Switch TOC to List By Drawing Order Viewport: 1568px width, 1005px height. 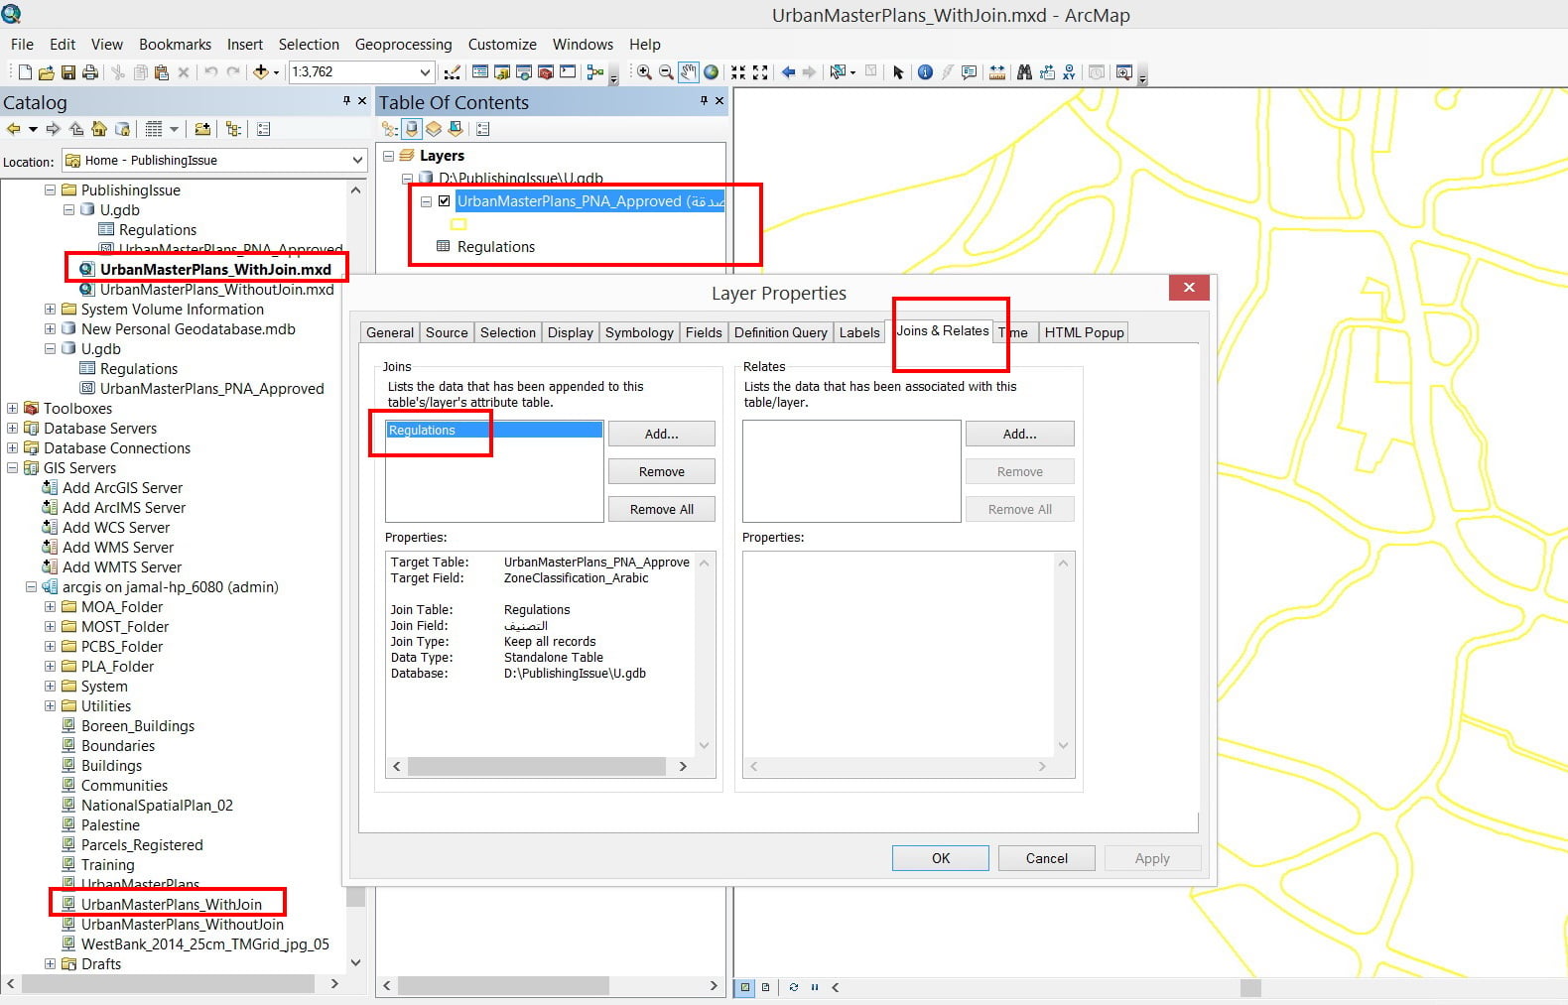tap(389, 129)
